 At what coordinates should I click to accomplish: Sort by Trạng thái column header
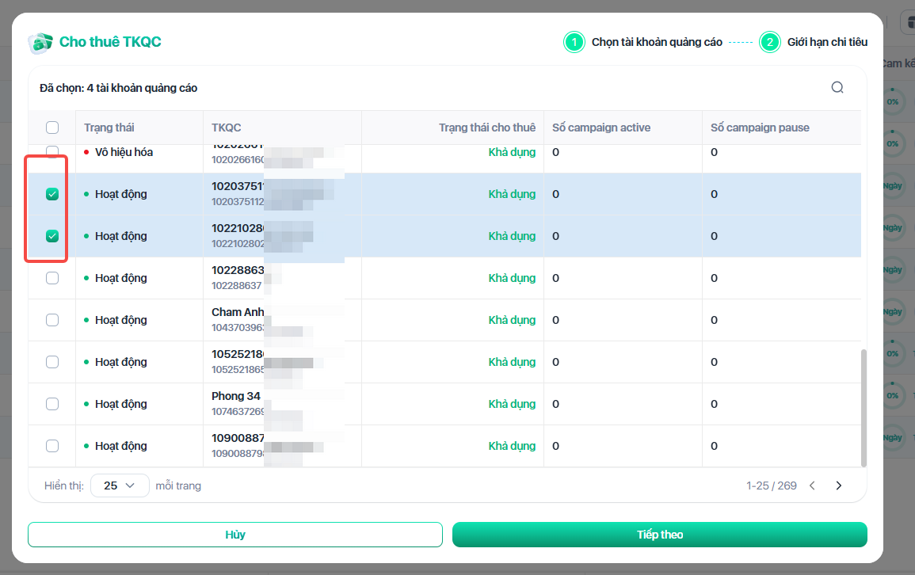109,128
